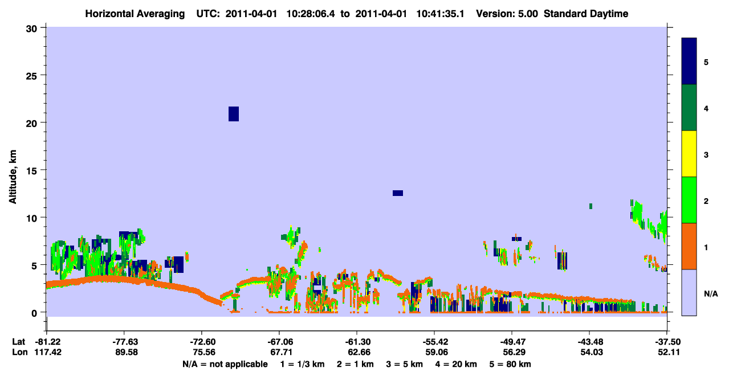Click the 30 altitude tick label

[33, 28]
